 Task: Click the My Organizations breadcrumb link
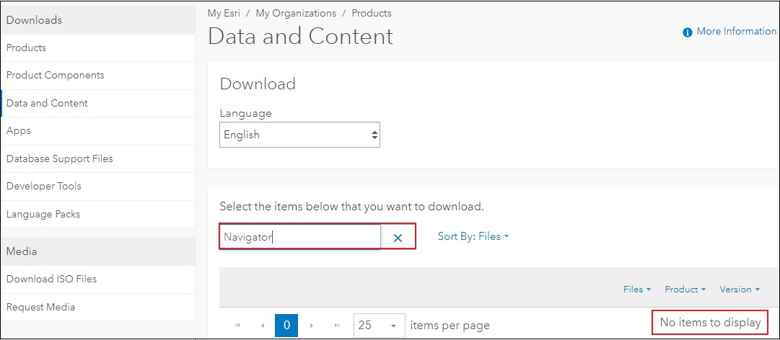pos(296,14)
